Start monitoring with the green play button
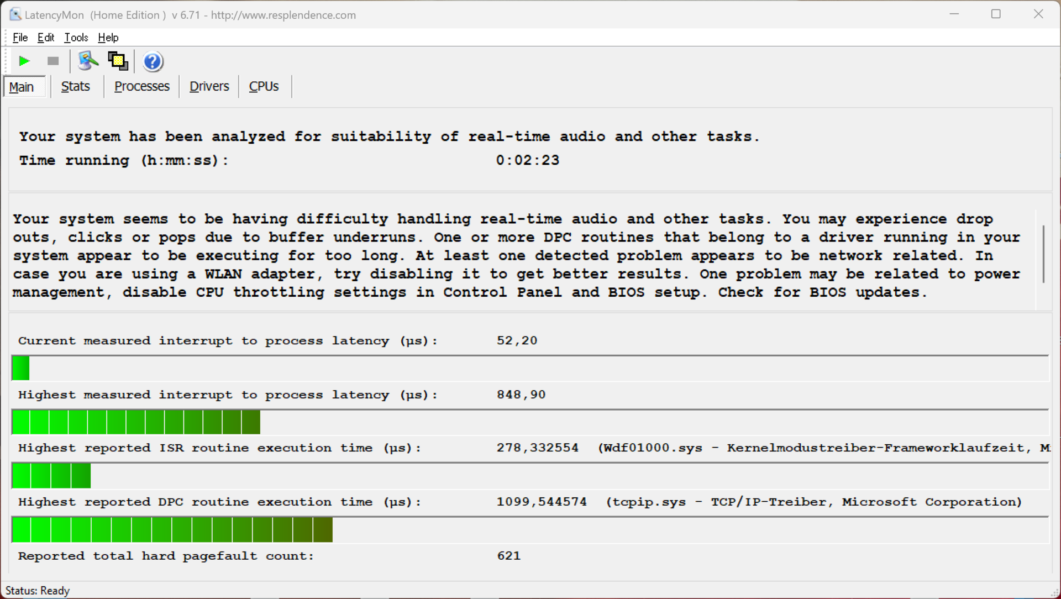Image resolution: width=1061 pixels, height=599 pixels. (x=24, y=61)
